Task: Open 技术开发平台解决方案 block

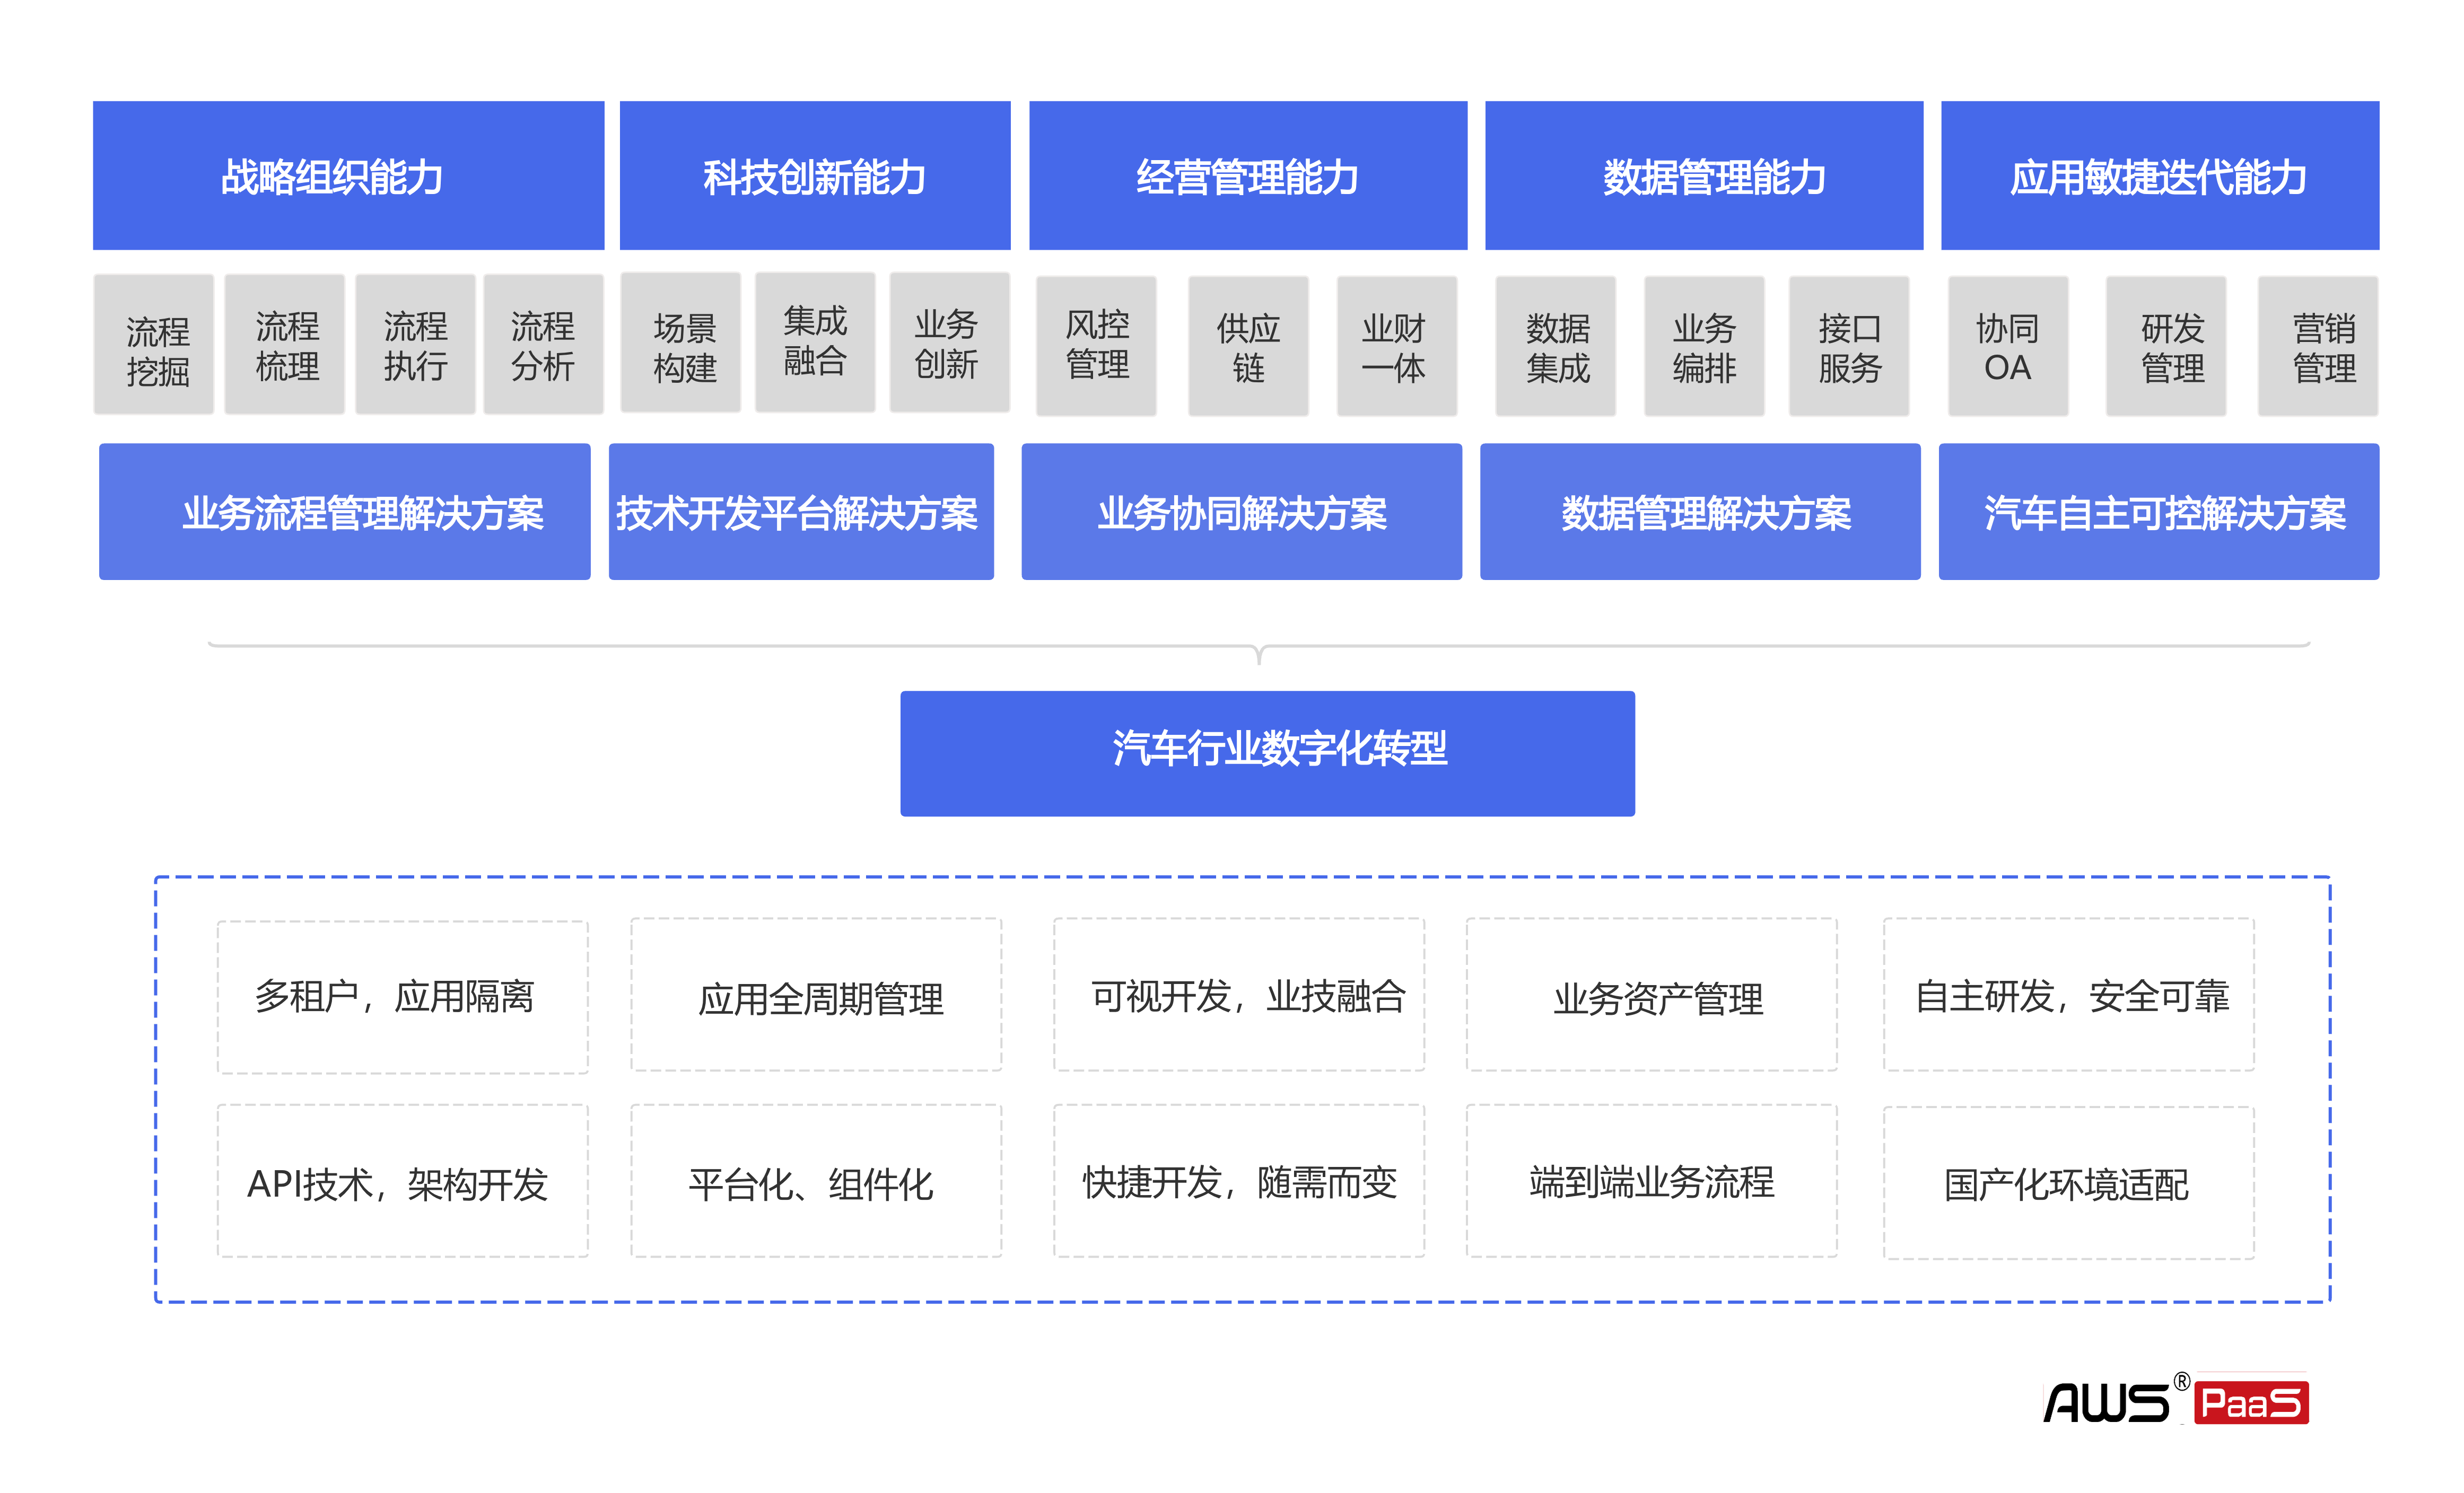Action: (x=801, y=512)
